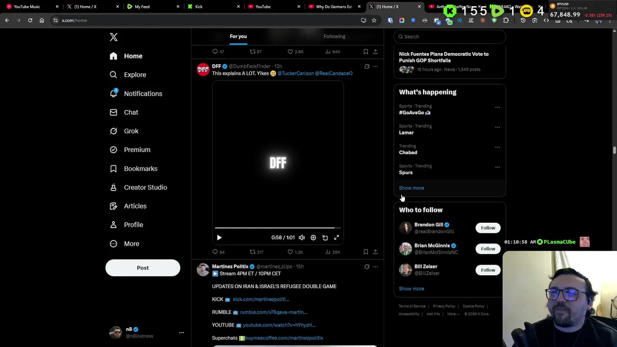
Task: Open Grok in sidebar
Action: coord(124,131)
